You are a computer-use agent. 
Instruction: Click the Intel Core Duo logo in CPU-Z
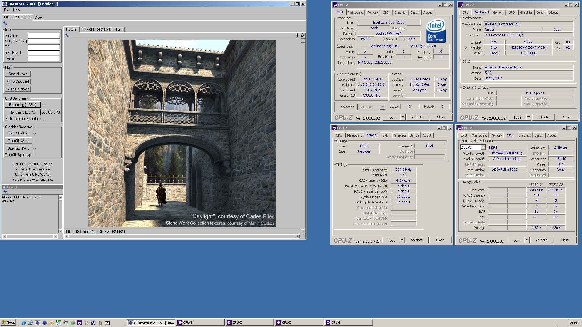(x=436, y=31)
